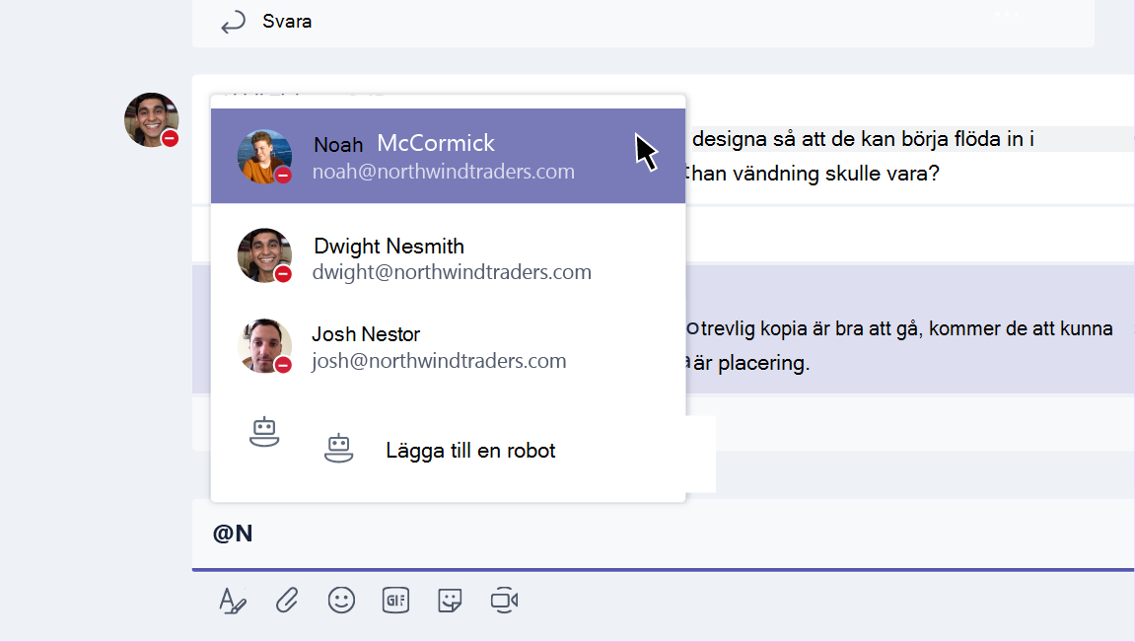The height and width of the screenshot is (642, 1135).
Task: Attach a file with the paperclip icon
Action: coord(287,601)
